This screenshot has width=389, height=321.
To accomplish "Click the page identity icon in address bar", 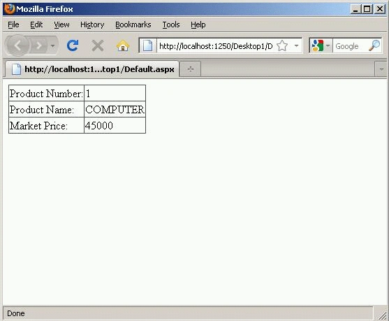I will click(148, 45).
